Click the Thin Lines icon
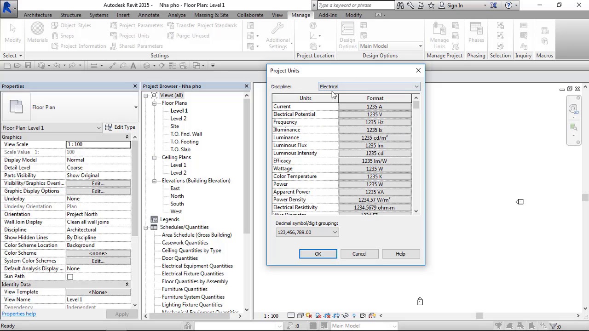This screenshot has height=331, width=589. (x=173, y=66)
